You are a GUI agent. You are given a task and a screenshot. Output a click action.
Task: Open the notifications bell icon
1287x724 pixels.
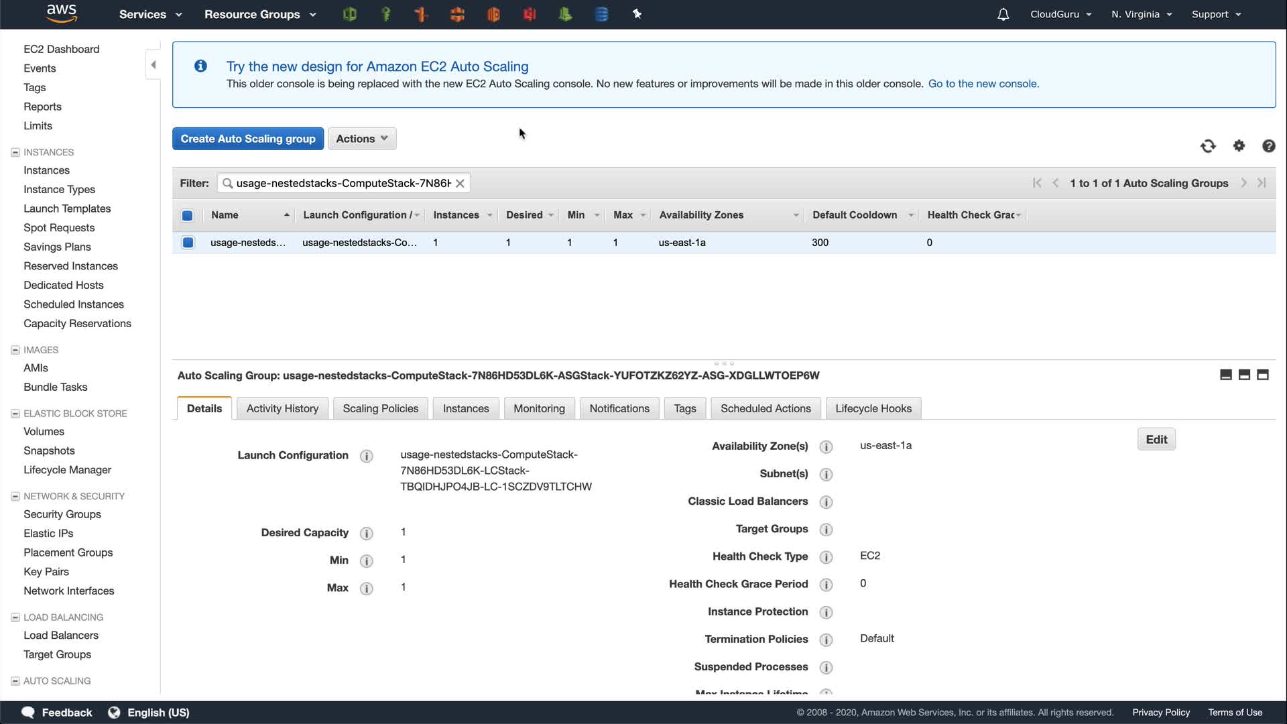tap(1003, 14)
